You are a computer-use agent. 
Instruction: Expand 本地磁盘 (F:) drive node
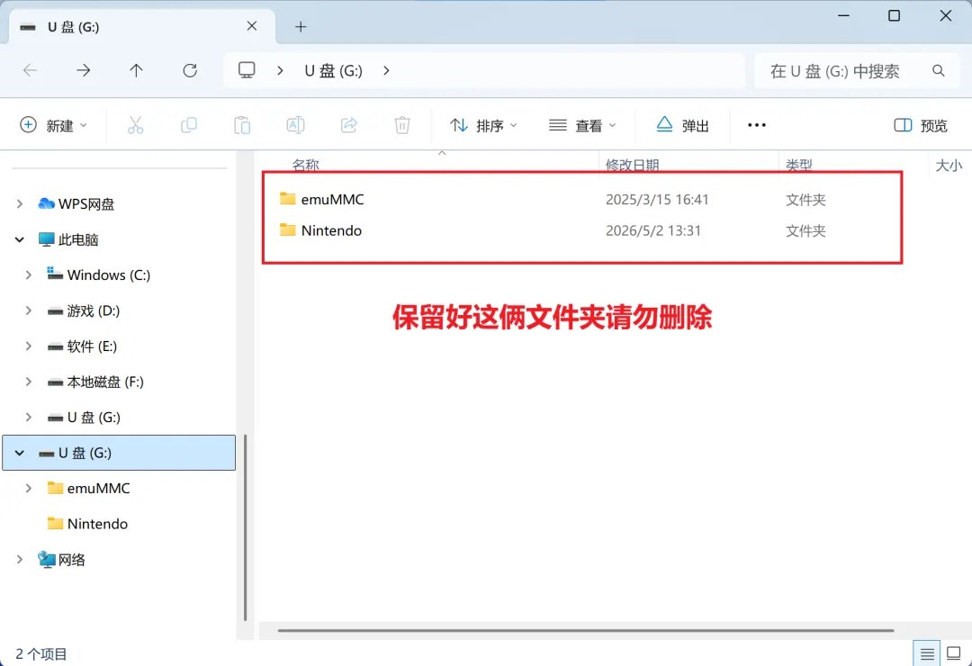point(29,382)
